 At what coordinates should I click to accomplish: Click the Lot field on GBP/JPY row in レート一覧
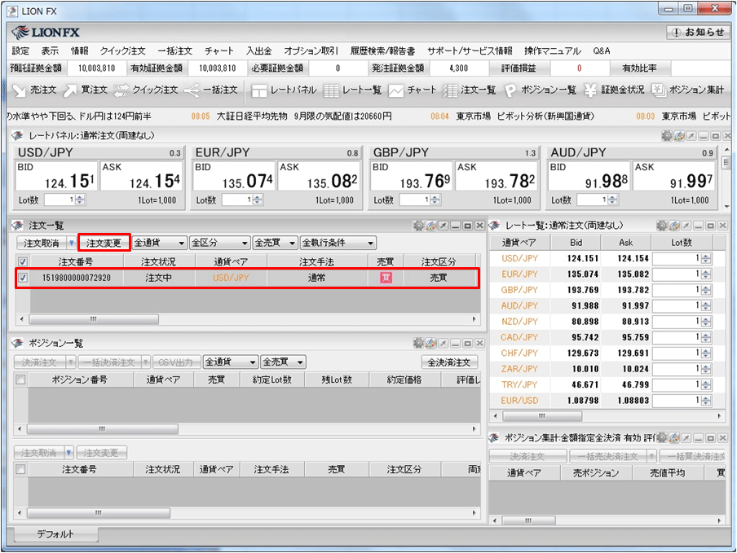677,290
